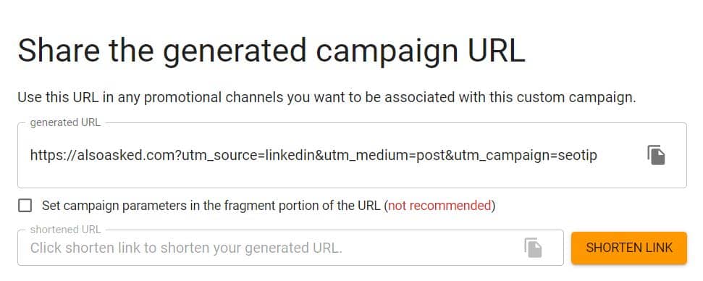This screenshot has height=281, width=703.
Task: Click inside the shortened URL field
Action: coord(290,248)
